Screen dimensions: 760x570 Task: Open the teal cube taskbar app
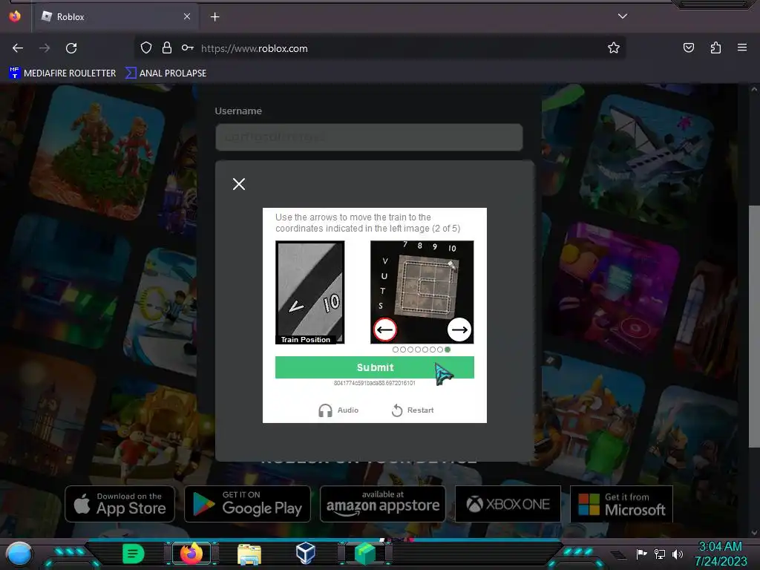(365, 554)
